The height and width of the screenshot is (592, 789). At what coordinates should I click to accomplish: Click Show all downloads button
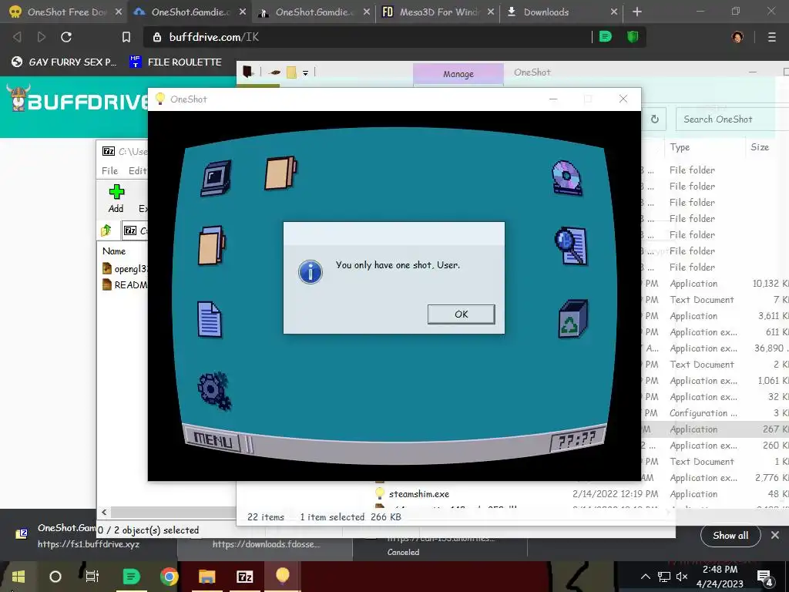point(730,535)
